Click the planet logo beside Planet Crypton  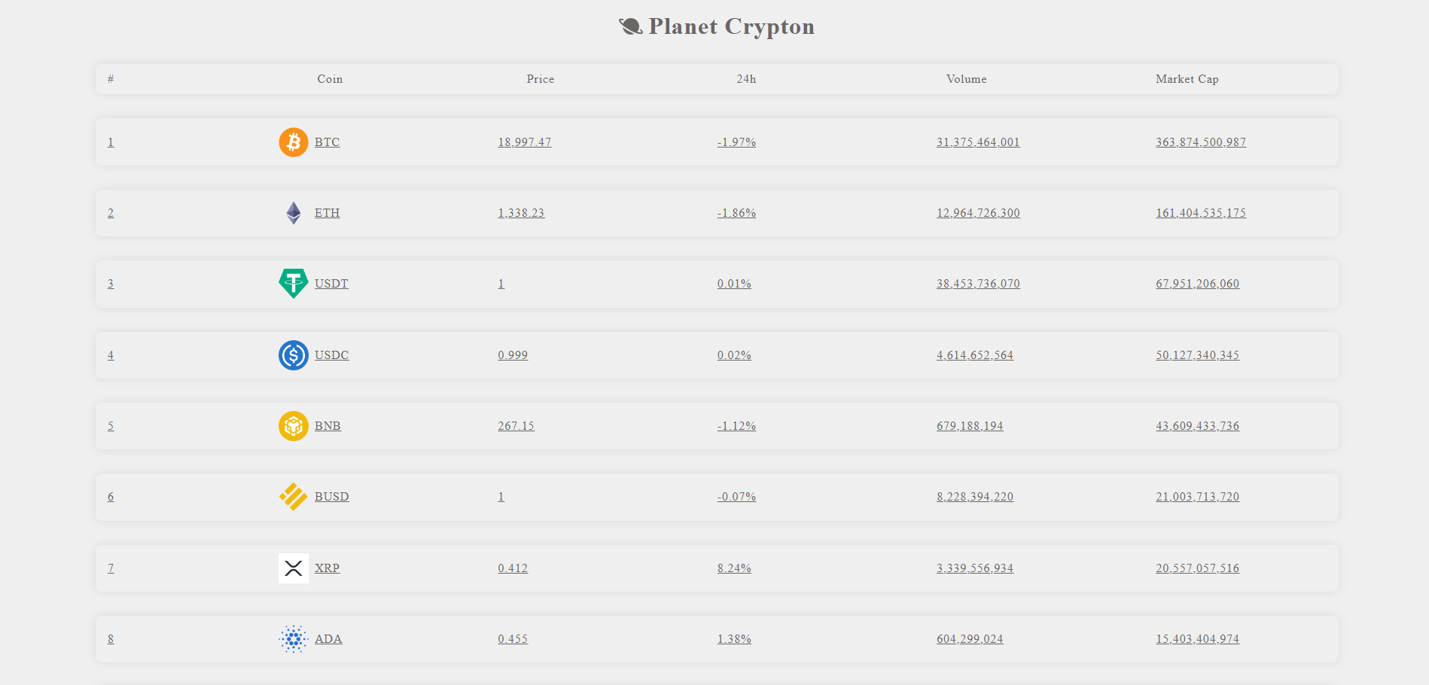click(x=630, y=27)
